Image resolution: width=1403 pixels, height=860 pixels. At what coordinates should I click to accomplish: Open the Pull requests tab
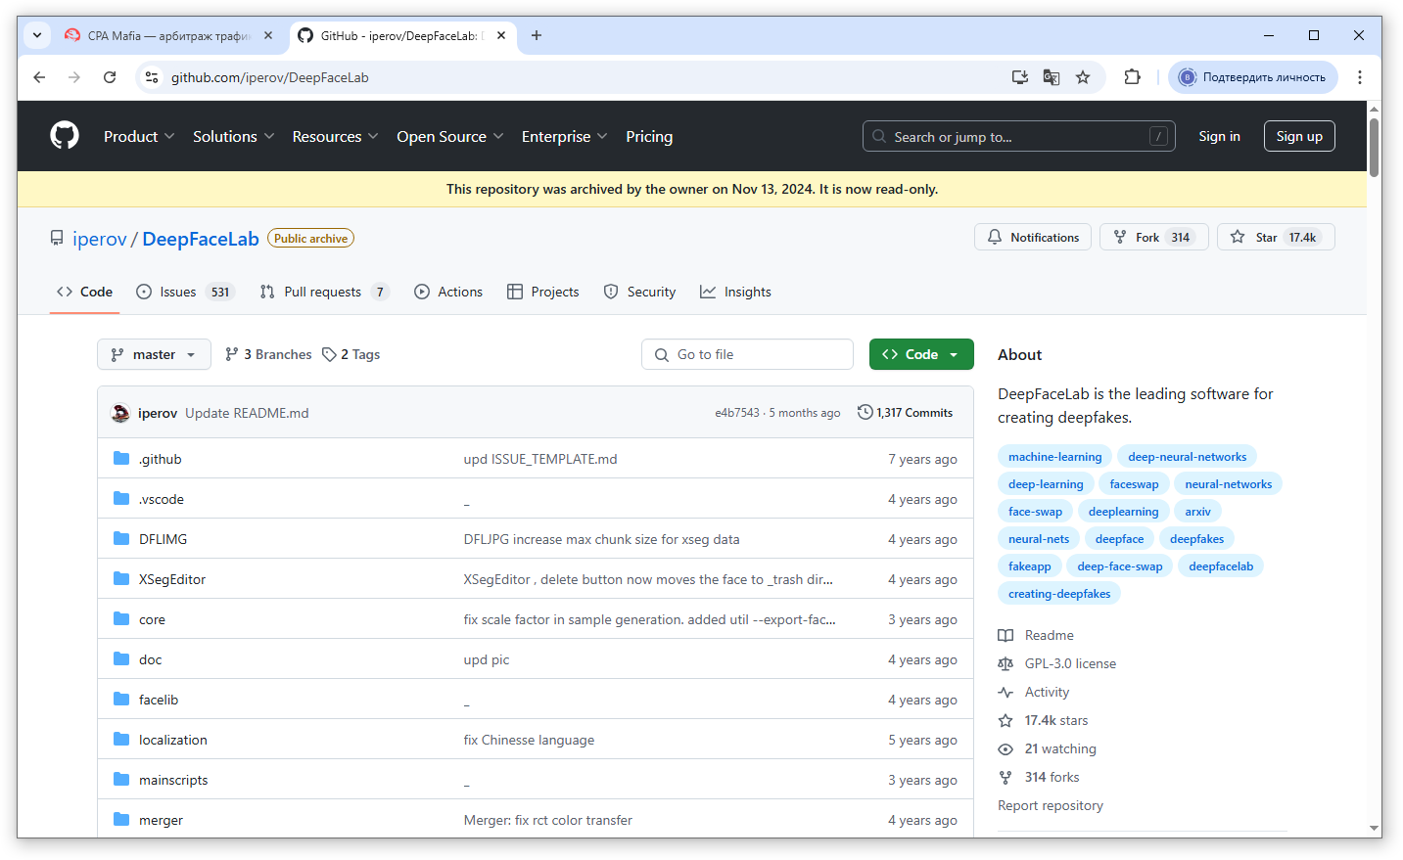pyautogui.click(x=323, y=293)
